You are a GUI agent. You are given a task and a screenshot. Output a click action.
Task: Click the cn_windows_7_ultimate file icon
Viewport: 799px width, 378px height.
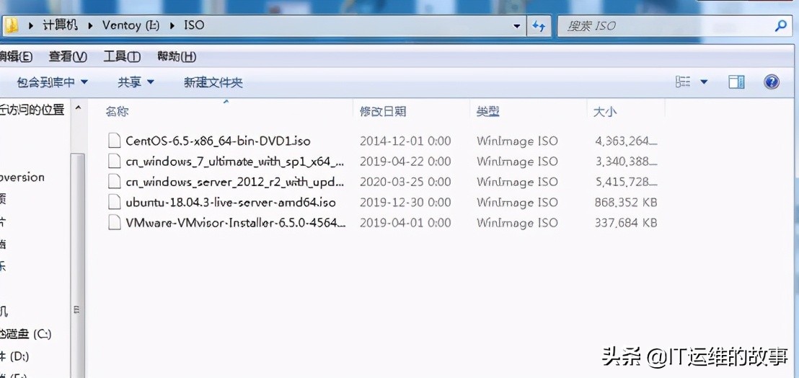(115, 161)
